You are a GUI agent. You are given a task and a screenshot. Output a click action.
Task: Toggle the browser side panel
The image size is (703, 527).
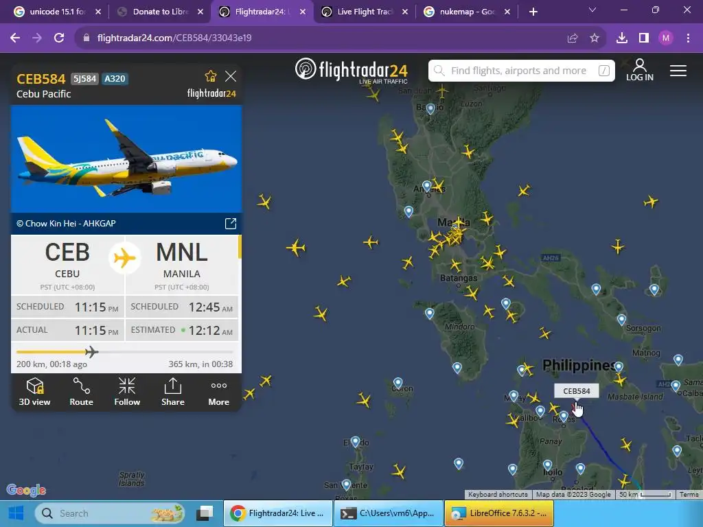point(644,38)
